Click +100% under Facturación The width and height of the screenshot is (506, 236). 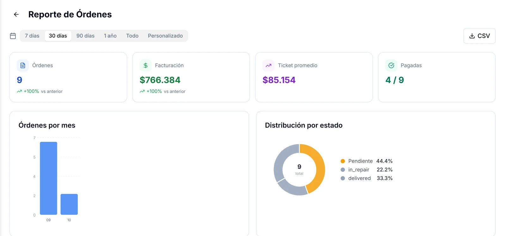click(x=154, y=91)
